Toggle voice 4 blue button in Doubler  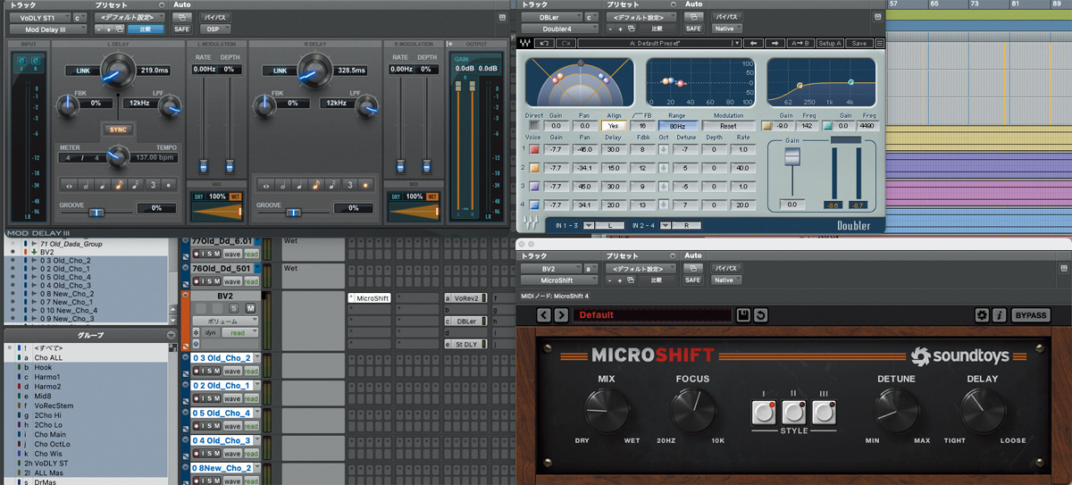click(x=534, y=205)
